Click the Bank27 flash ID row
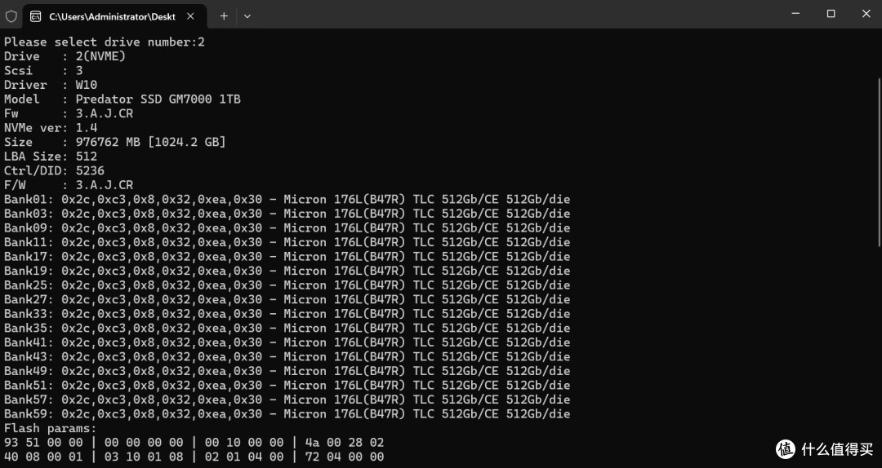 click(x=287, y=299)
